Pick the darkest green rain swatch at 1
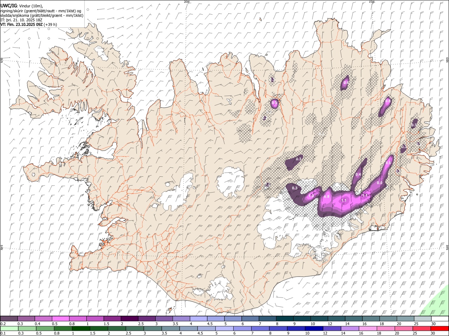449x336 pixels. 81,329
